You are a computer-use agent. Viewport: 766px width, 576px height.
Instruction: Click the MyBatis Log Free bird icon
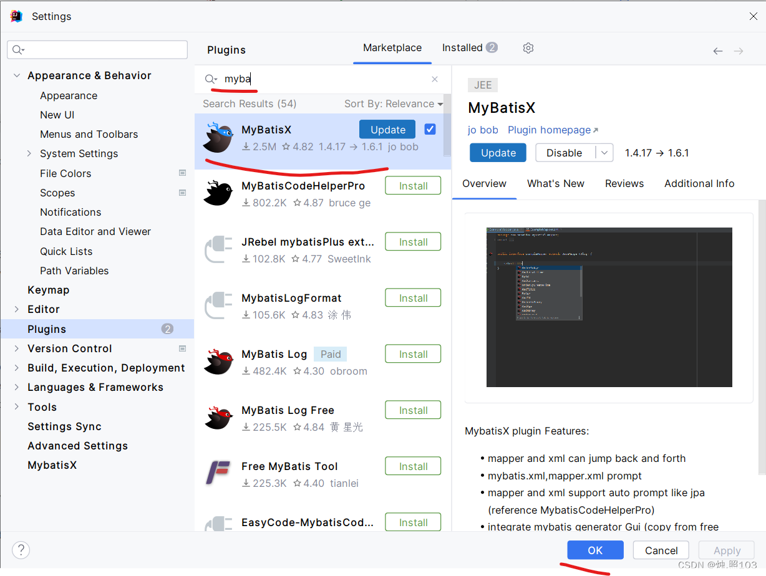point(218,418)
